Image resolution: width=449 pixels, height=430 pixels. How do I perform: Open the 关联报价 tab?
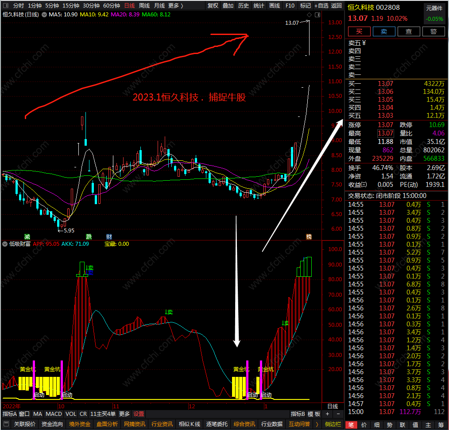pos(25,424)
